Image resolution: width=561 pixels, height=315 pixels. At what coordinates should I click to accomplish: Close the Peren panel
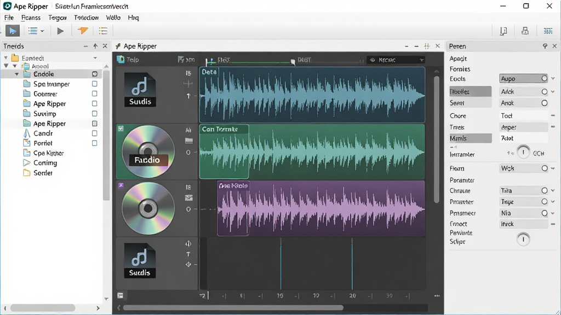pos(554,46)
